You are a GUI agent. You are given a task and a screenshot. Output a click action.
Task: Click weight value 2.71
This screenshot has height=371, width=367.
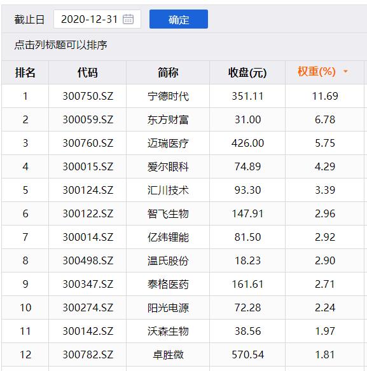pyautogui.click(x=325, y=284)
